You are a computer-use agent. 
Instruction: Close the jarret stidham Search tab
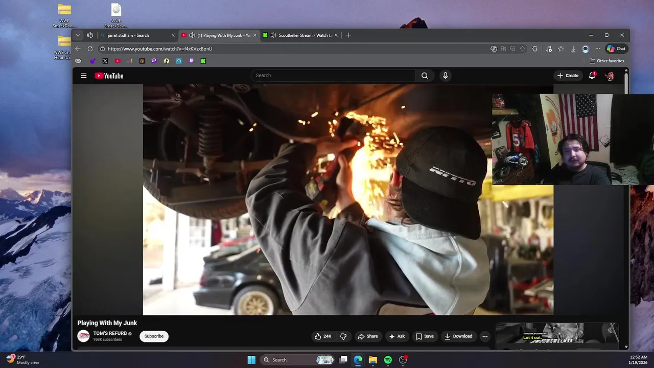coord(173,35)
